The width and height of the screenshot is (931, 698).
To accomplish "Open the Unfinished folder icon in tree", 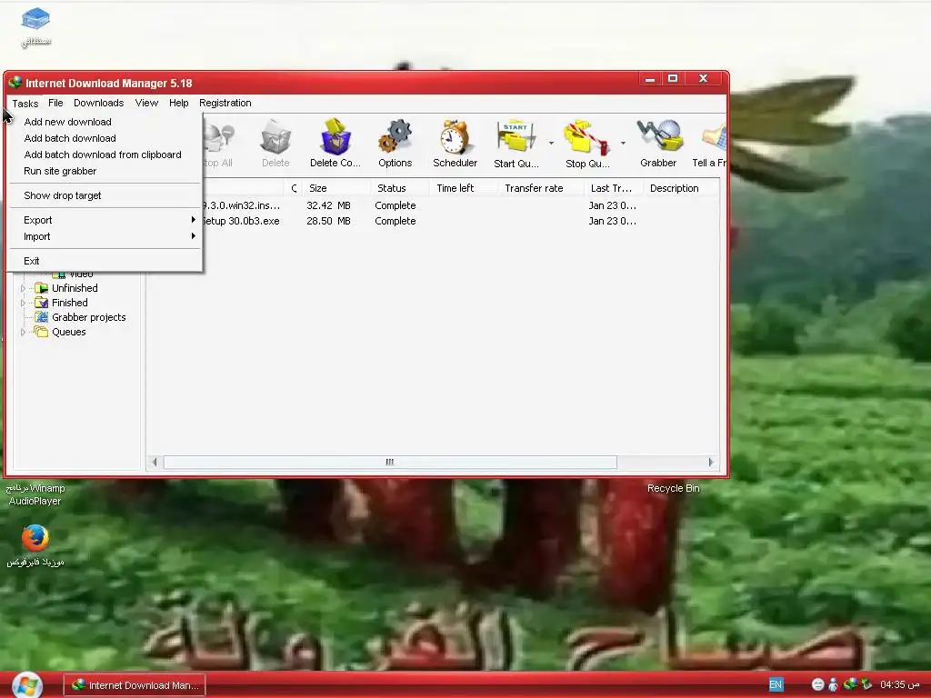I will tap(41, 288).
